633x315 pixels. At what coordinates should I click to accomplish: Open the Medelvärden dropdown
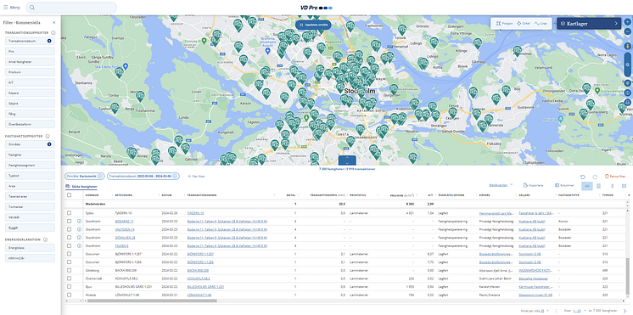(x=501, y=185)
